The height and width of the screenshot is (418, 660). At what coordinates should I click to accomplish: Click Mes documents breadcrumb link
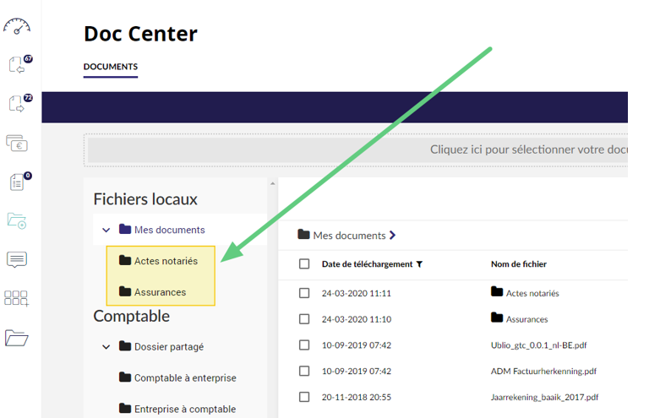[349, 236]
